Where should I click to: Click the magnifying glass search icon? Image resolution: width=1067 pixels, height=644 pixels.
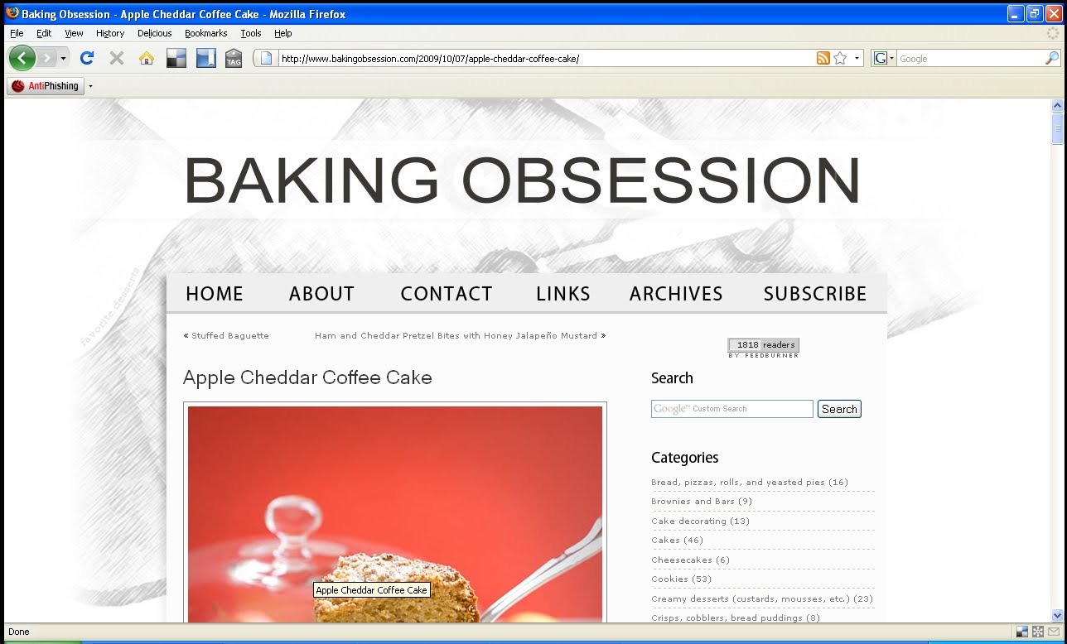[x=1052, y=58]
